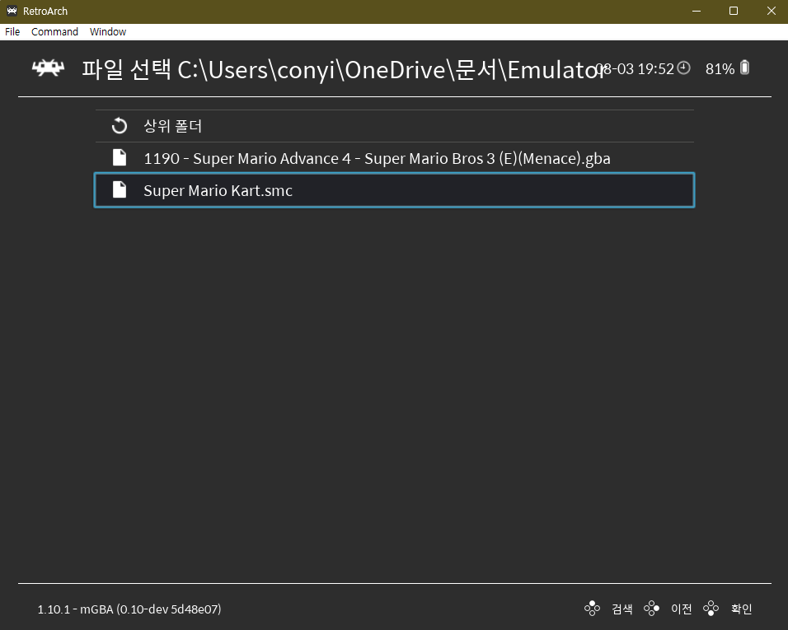
Task: Click the clock icon beside the time
Action: [683, 68]
